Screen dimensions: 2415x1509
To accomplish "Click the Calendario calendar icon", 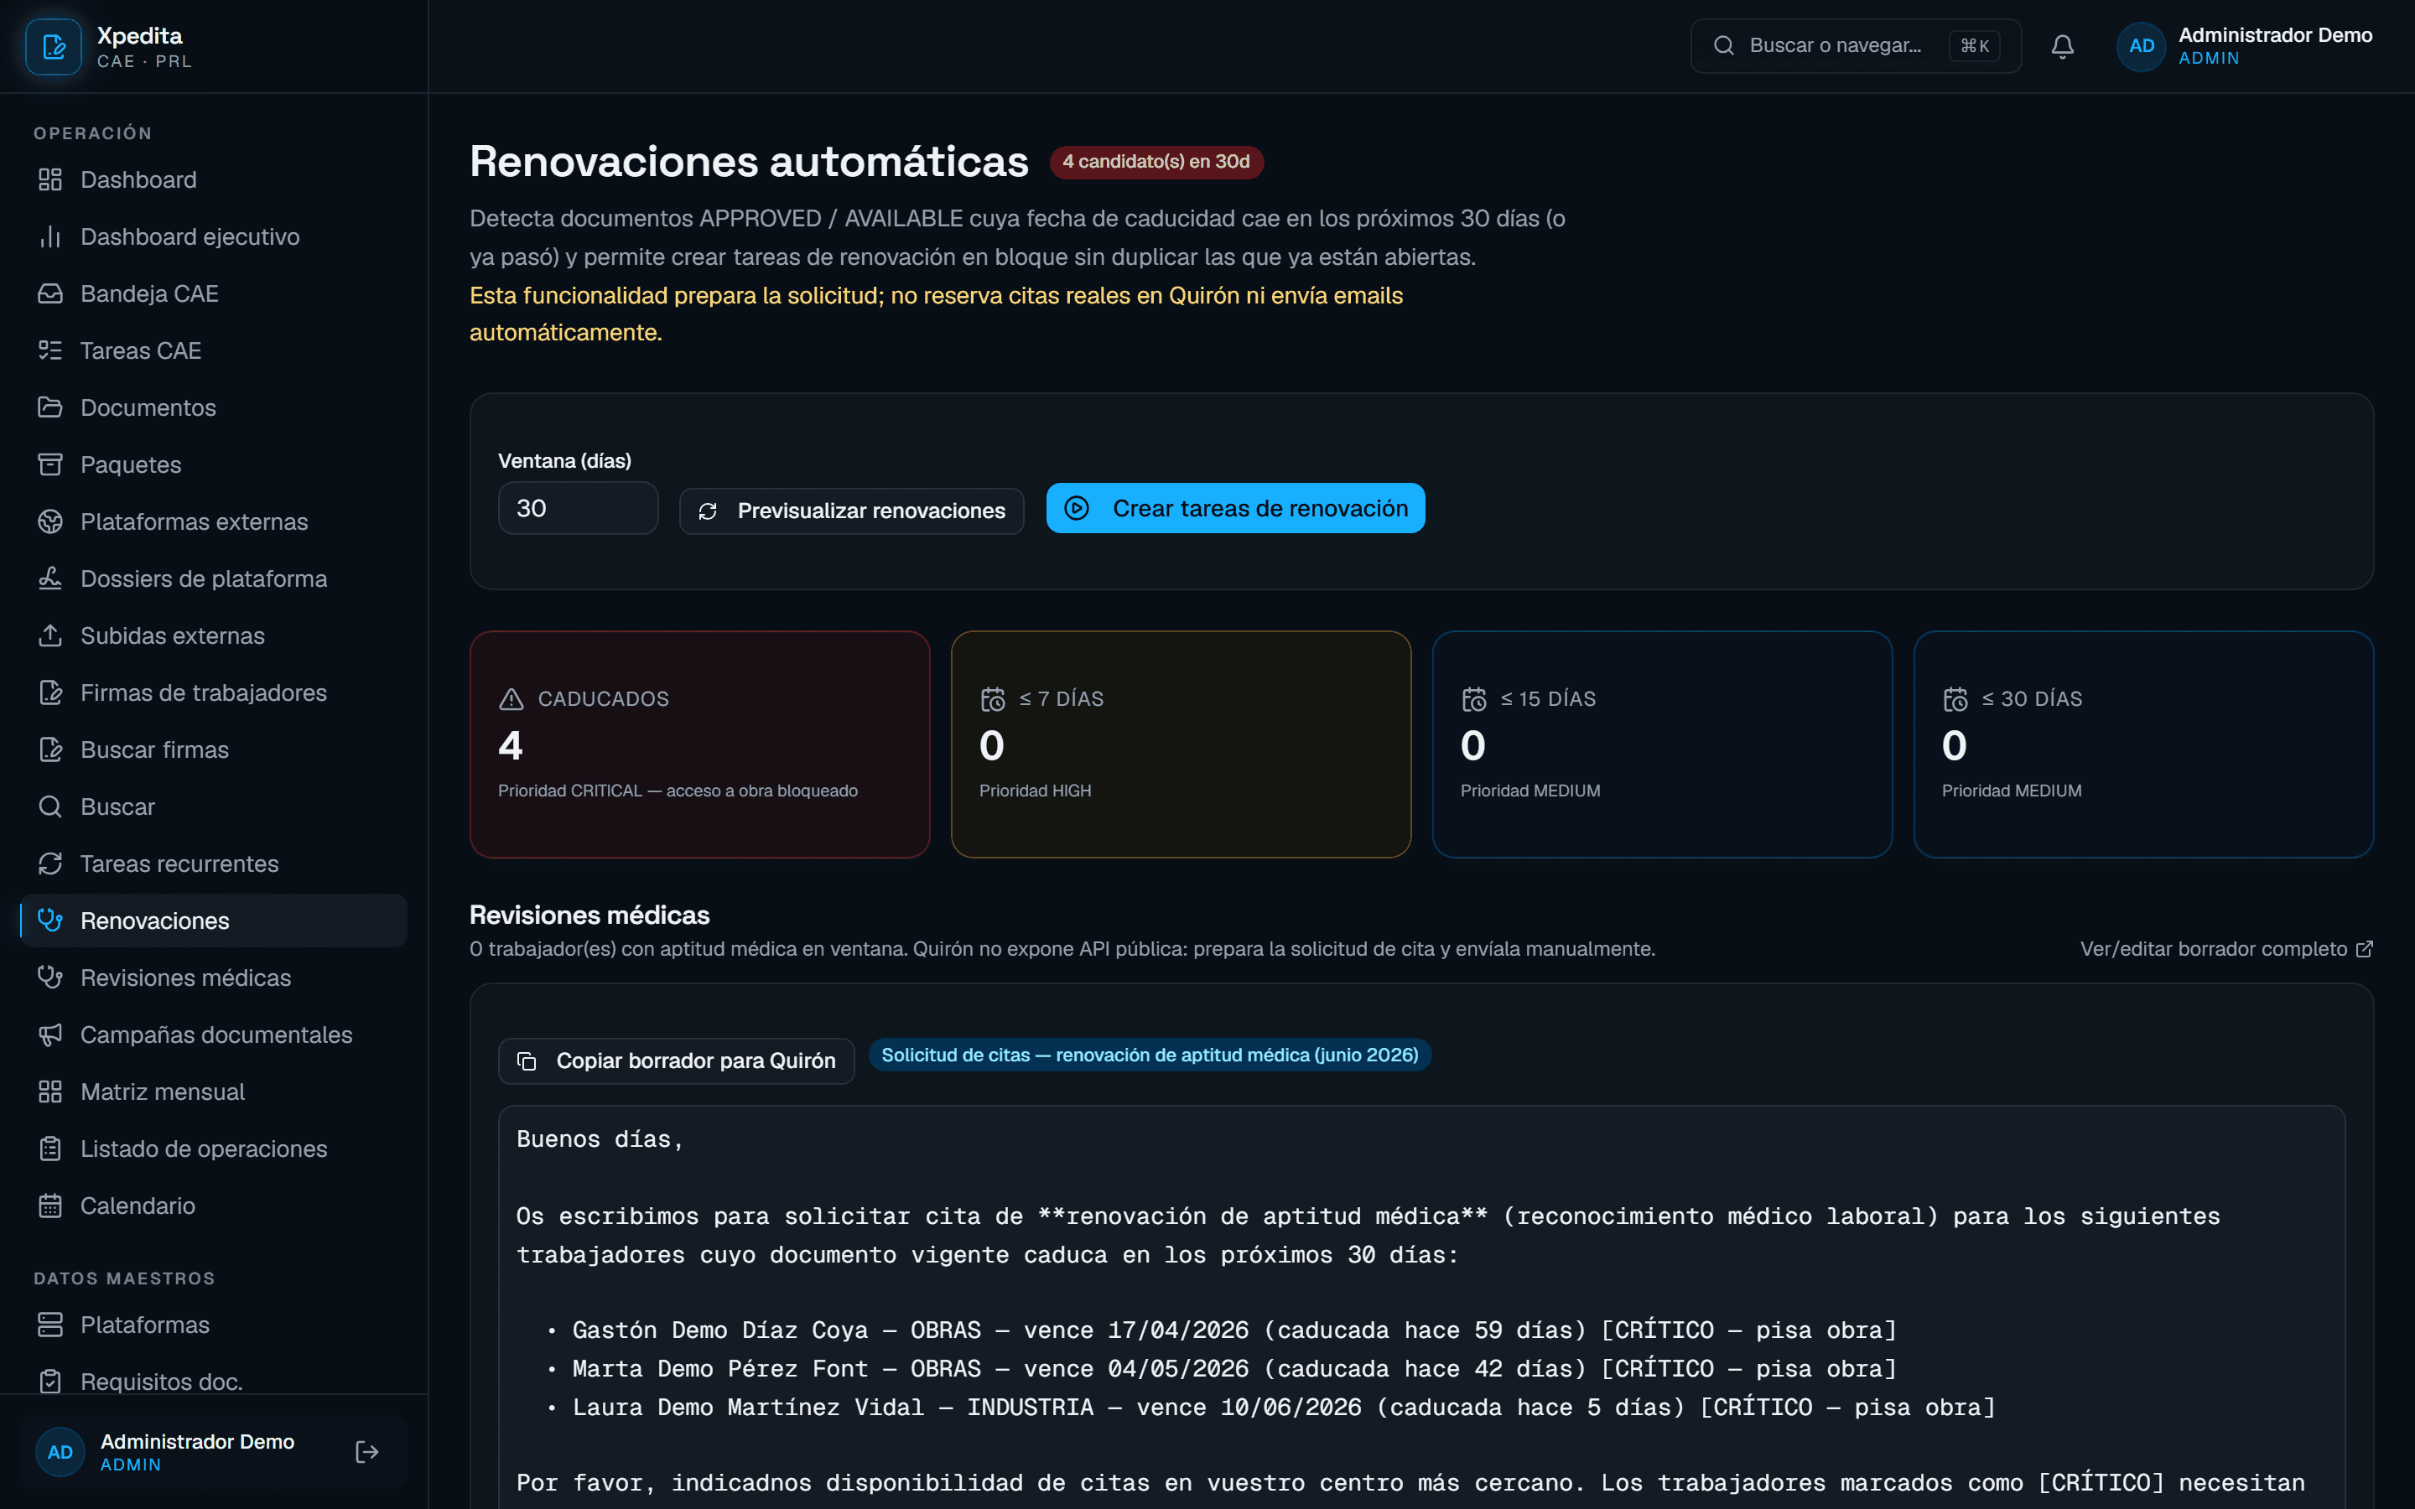I will 50,1206.
